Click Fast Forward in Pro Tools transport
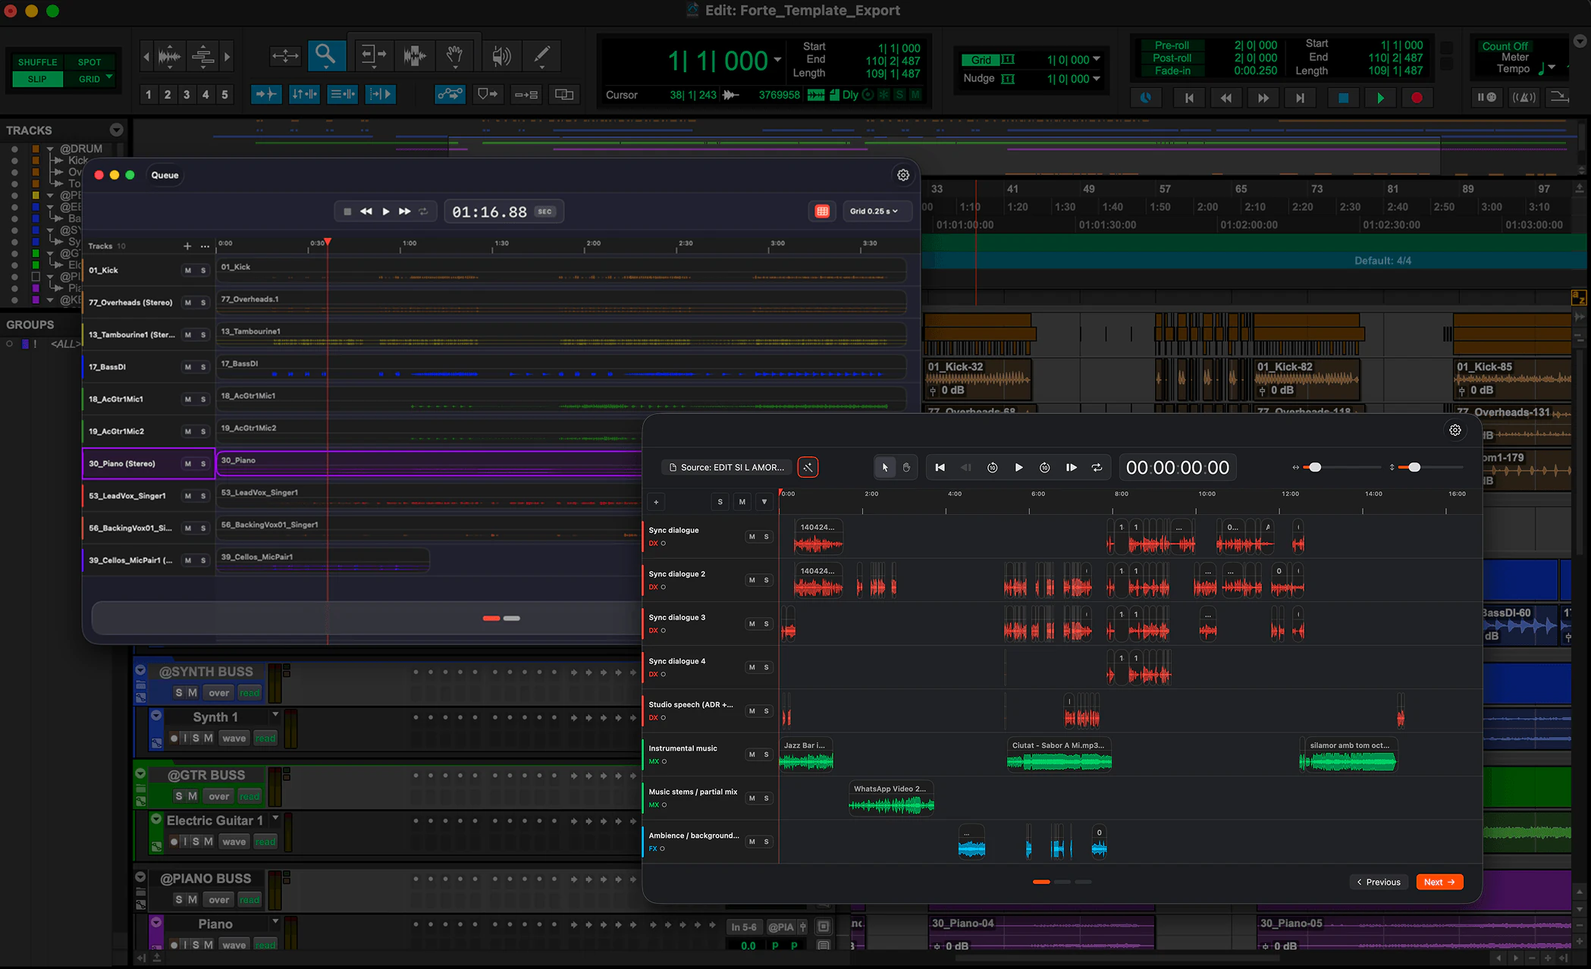Screen dimensions: 1591x969 1263,98
